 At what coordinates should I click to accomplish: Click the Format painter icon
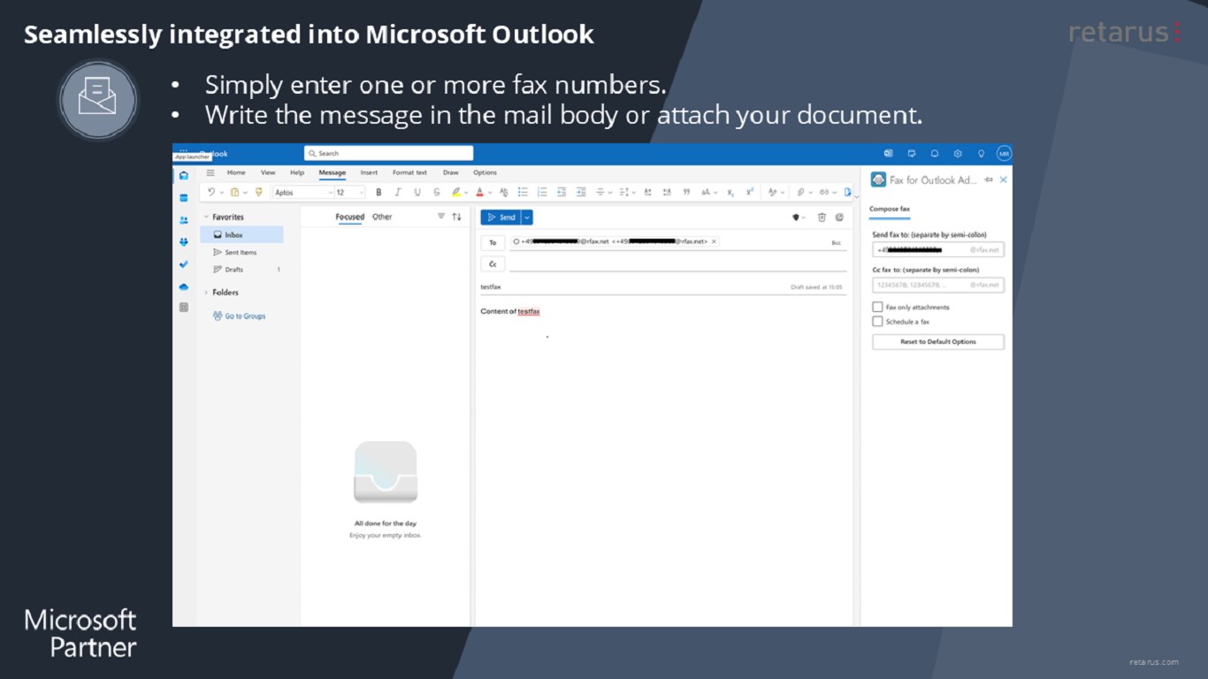(259, 192)
